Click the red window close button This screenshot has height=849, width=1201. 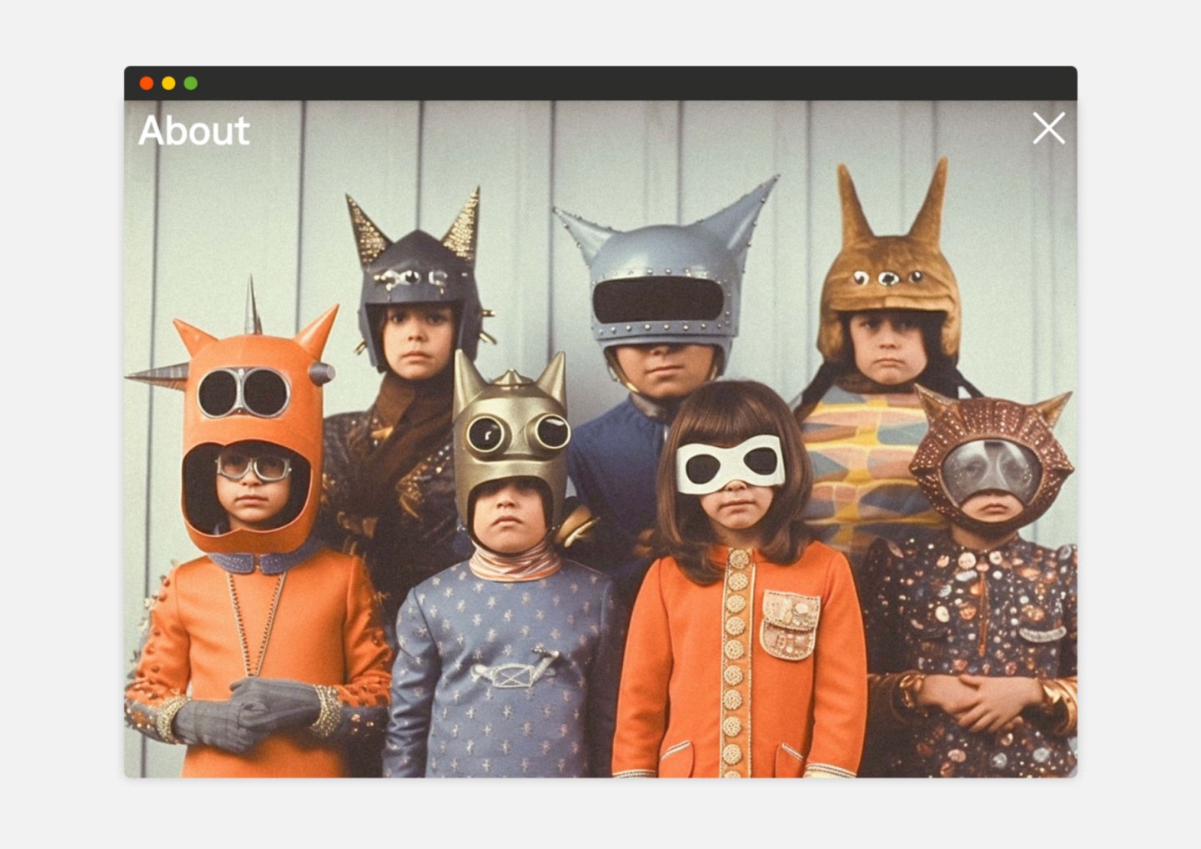coord(147,83)
